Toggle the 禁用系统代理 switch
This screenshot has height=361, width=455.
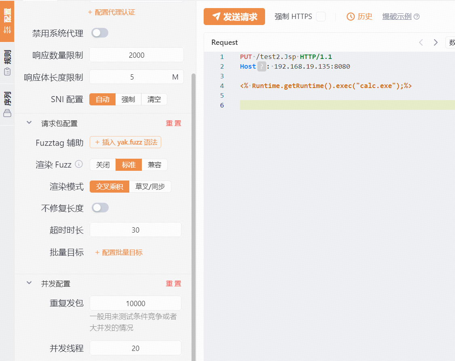[x=99, y=33]
